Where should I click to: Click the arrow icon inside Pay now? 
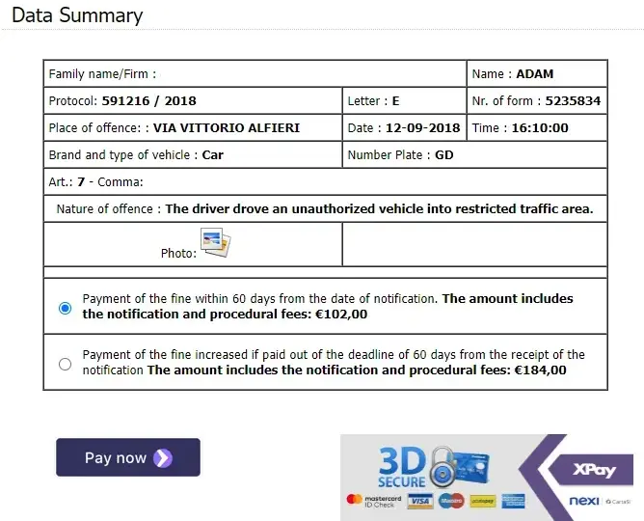[163, 458]
